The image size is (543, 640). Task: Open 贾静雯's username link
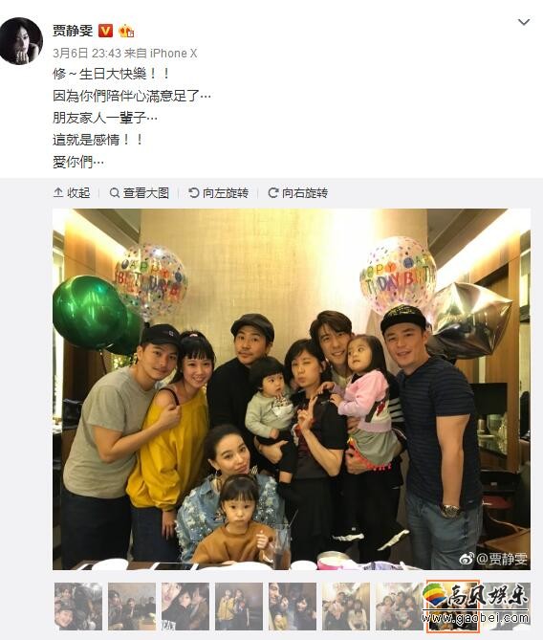pos(73,31)
